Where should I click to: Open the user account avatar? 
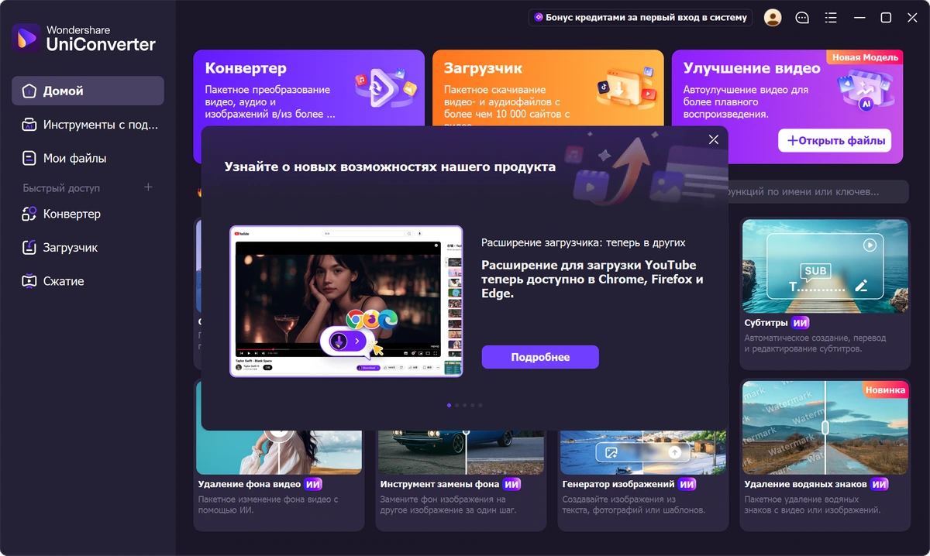(773, 17)
